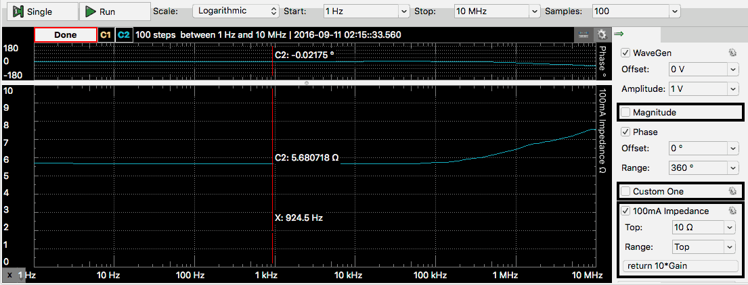Click the Amplitude: label in side panel
This screenshot has width=748, height=285.
coord(642,89)
